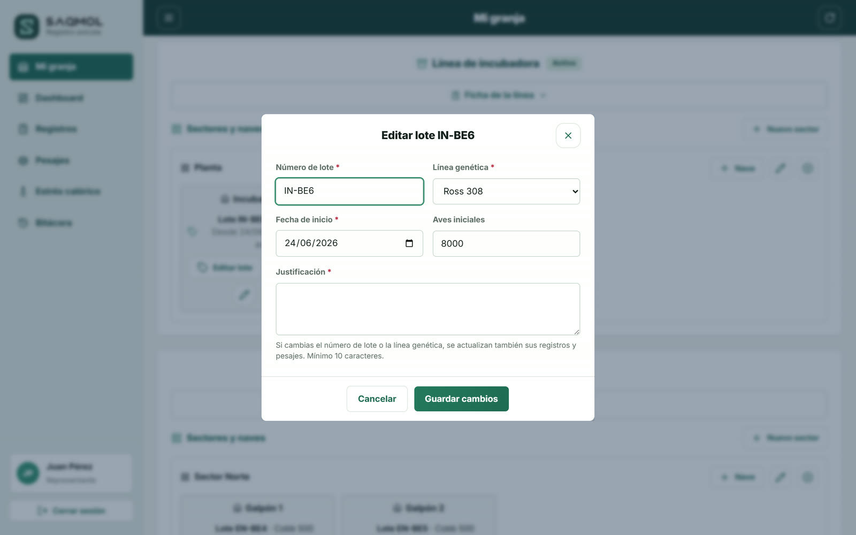Toggle the sidebar menu icon in header
Image resolution: width=856 pixels, height=535 pixels.
(169, 18)
